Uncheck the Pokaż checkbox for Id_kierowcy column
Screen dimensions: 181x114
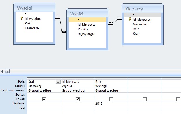click(78, 99)
